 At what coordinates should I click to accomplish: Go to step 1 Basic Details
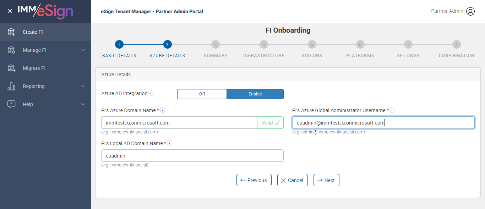coord(119,44)
